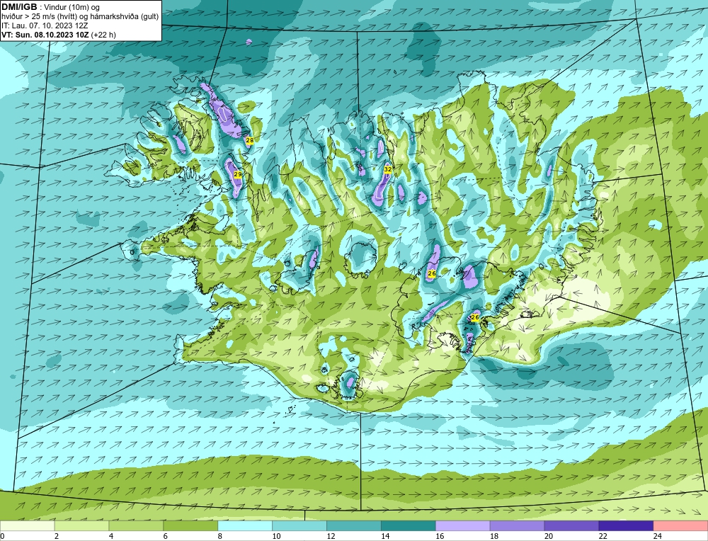The height and width of the screenshot is (541, 708).
Task: Click the legend scale value '0'
Action: pyautogui.click(x=2, y=536)
